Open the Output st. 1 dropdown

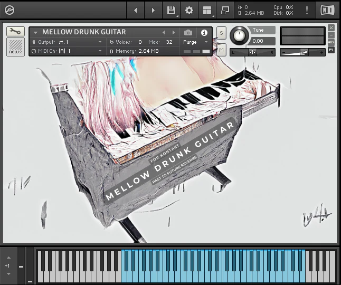67,42
